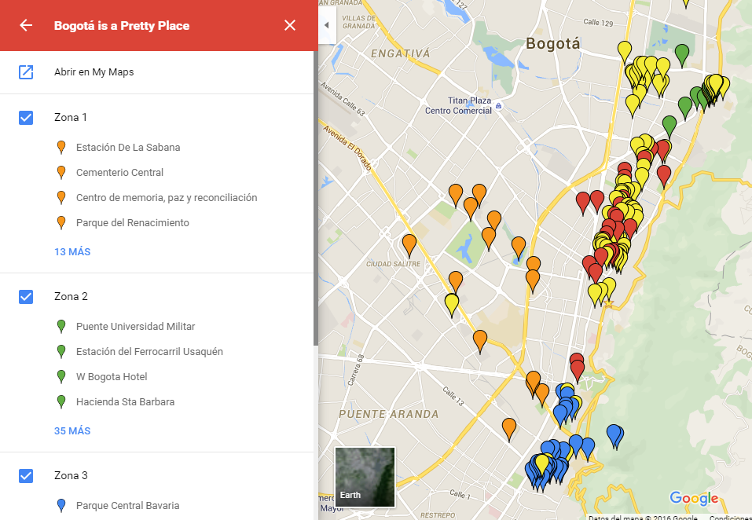
Task: Click the back arrow in the red header
Action: point(26,25)
